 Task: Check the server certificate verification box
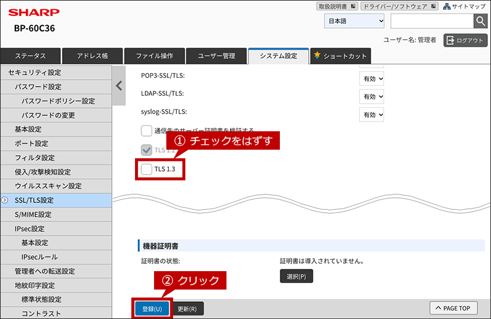(146, 131)
